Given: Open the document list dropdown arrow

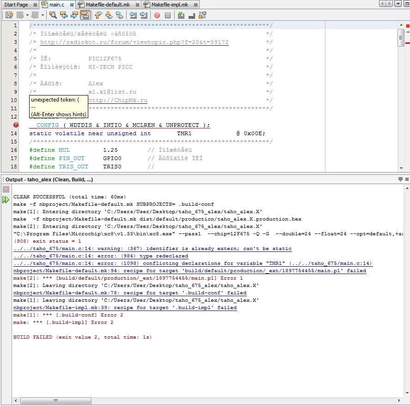Looking at the screenshot, I should [x=398, y=4].
